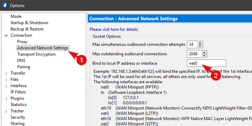Image resolution: width=252 pixels, height=126 pixels.
Task: Expand the Interface section arrow
Action: coord(6,86)
